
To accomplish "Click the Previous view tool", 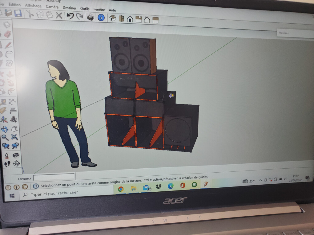I will click(x=6, y=146).
